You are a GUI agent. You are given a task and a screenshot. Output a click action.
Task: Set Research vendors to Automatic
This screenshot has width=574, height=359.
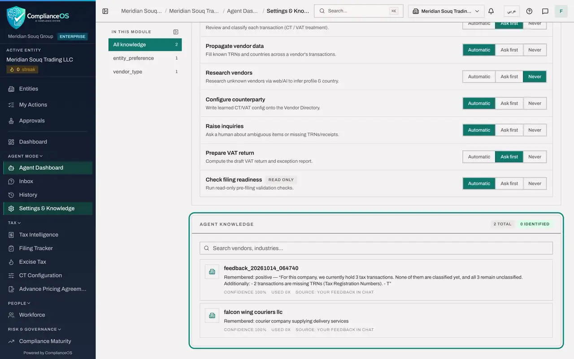pyautogui.click(x=479, y=77)
